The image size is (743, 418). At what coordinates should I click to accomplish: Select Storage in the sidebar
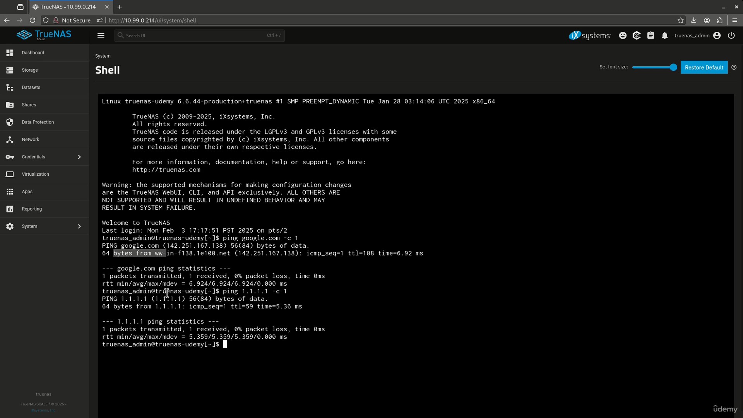click(45, 70)
